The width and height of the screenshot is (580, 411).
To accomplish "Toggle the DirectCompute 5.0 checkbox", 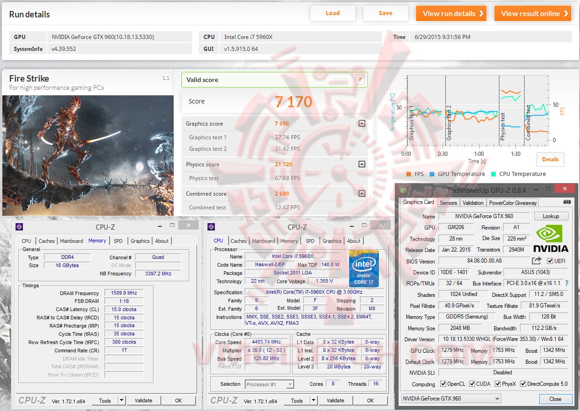I will click(x=523, y=384).
